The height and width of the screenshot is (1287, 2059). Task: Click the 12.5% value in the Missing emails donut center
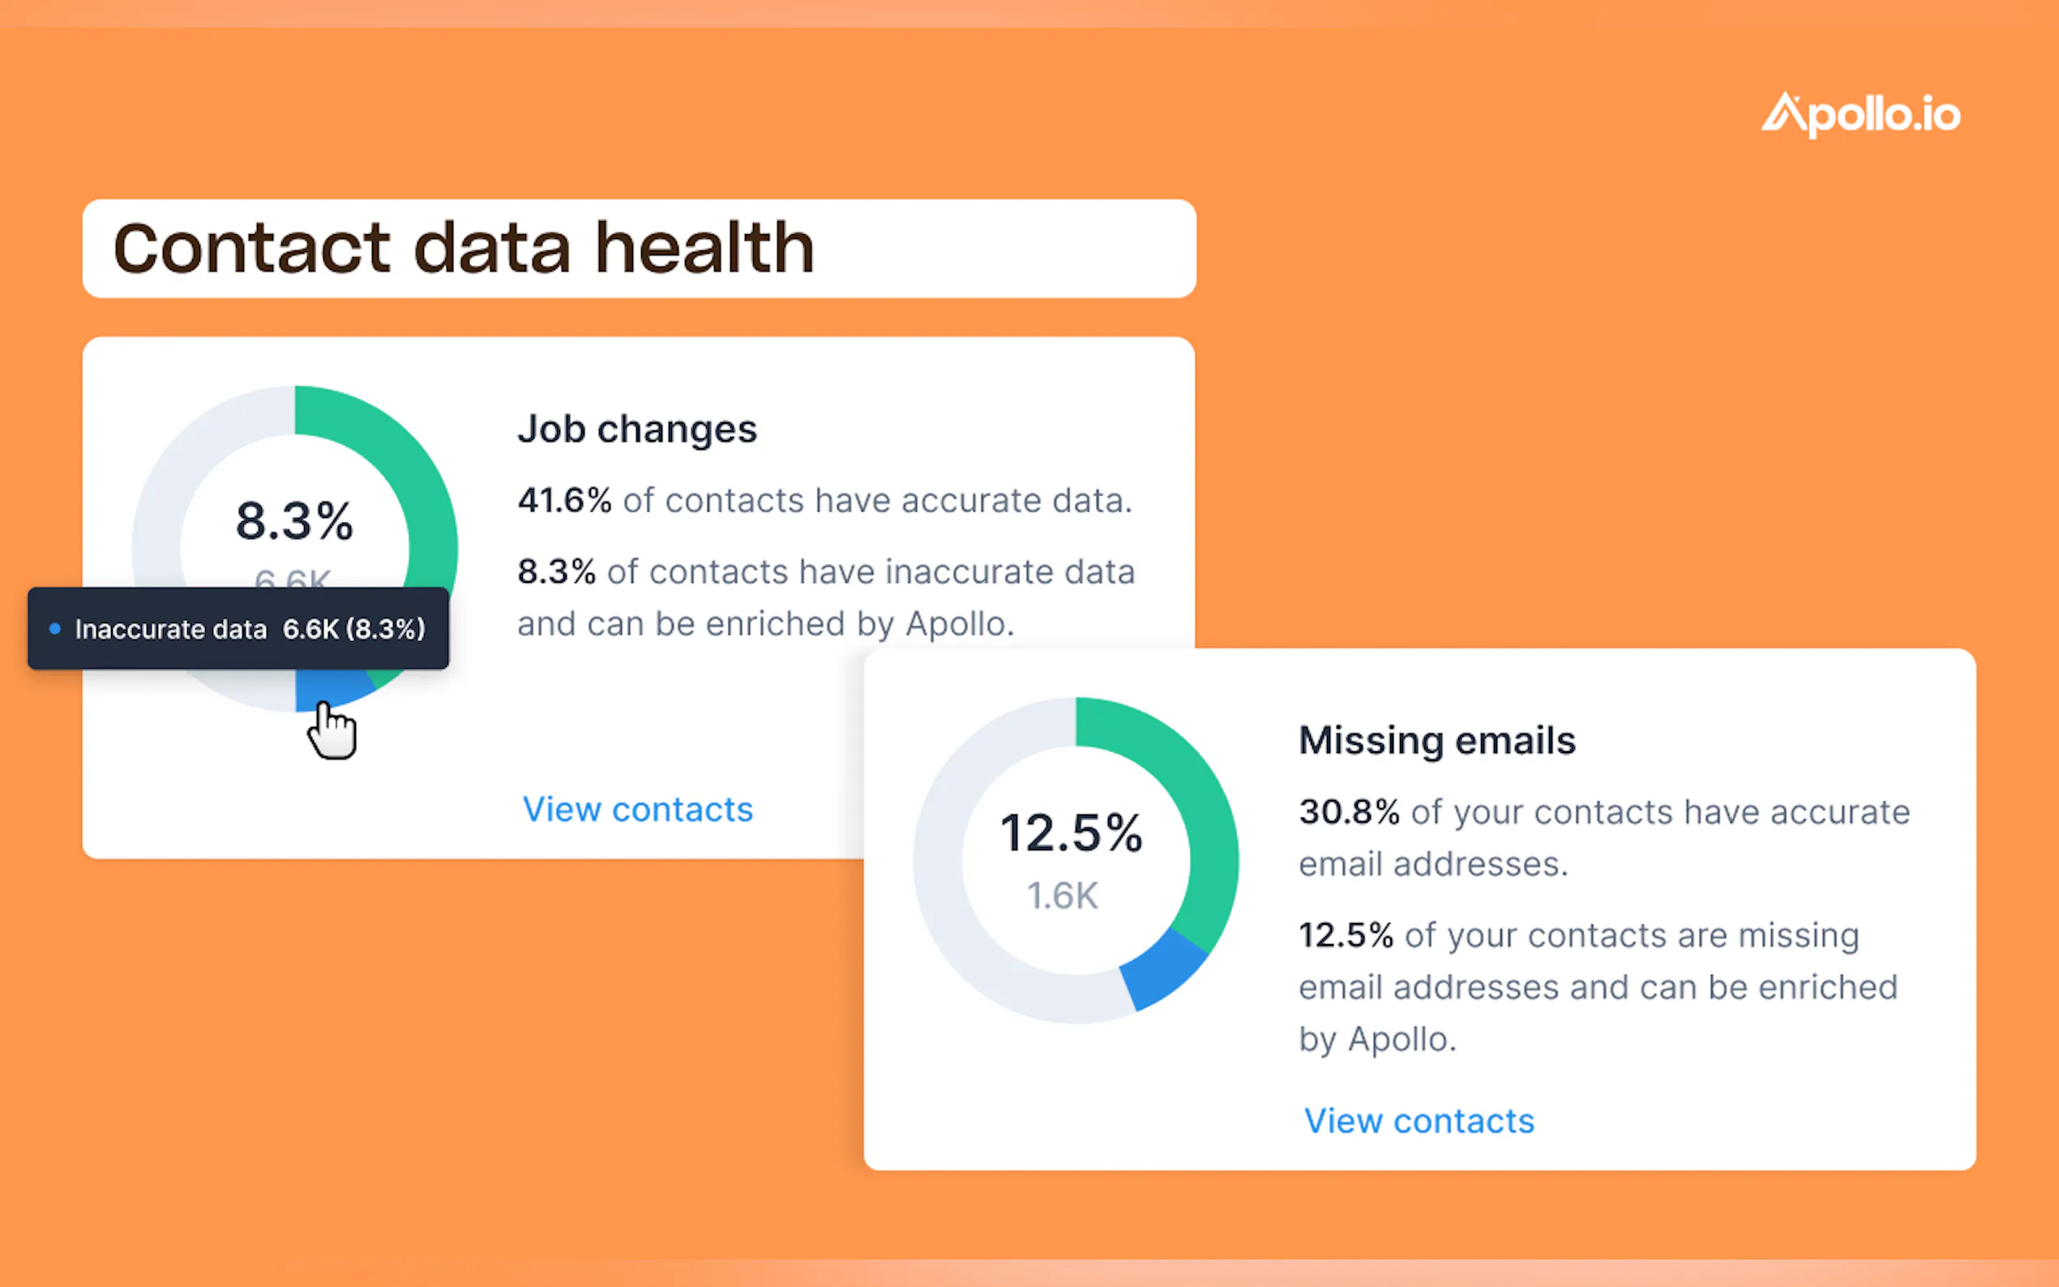click(1071, 832)
